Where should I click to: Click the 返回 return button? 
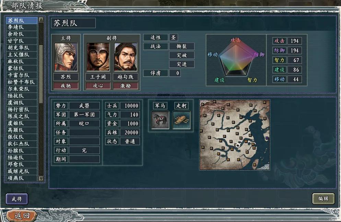(22, 216)
